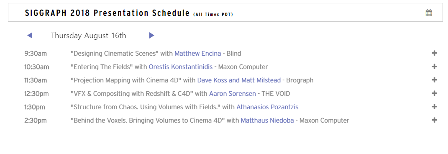Expand the 10:30am Entering The Fields details
The image size is (448, 154).
[x=434, y=67]
